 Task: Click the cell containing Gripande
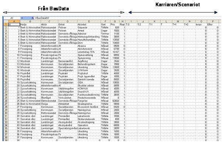89,28
